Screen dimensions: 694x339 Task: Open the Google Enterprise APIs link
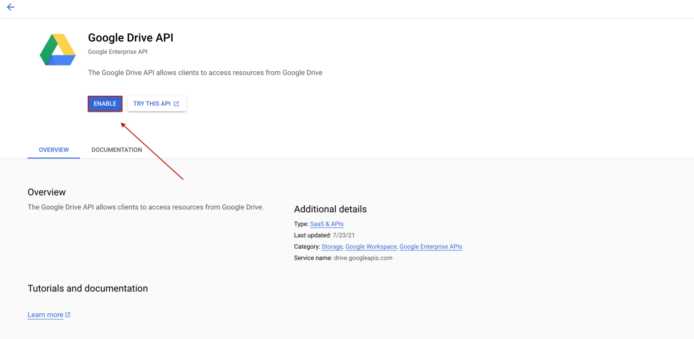[431, 246]
